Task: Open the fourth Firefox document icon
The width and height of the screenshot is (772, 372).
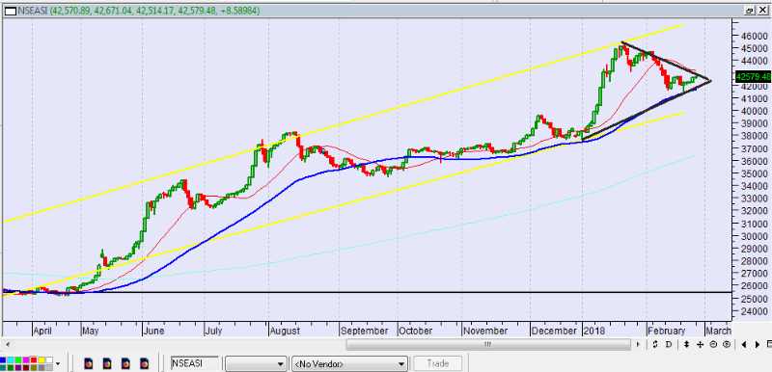Action: (144, 364)
